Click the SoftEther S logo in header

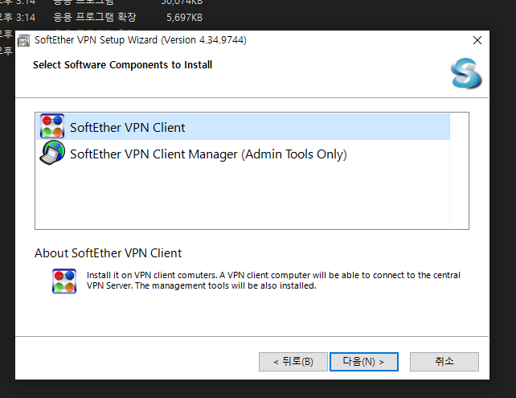466,73
